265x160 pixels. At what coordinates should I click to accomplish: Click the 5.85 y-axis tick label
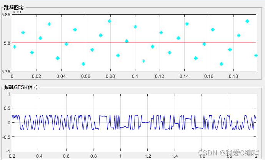tap(6, 15)
